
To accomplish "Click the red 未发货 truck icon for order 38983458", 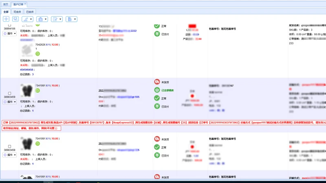I will click(x=157, y=139).
